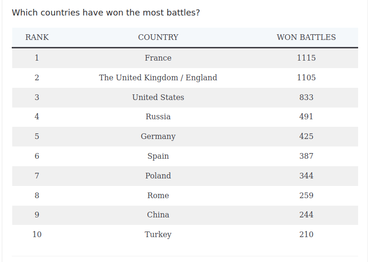Click the value 1105 in the table
The width and height of the screenshot is (368, 262).
tap(306, 78)
